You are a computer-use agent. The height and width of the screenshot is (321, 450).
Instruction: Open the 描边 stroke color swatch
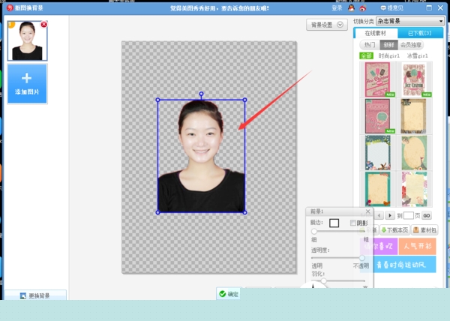pyautogui.click(x=334, y=223)
